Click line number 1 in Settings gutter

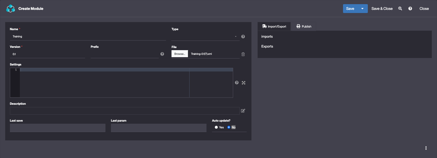tap(16, 70)
